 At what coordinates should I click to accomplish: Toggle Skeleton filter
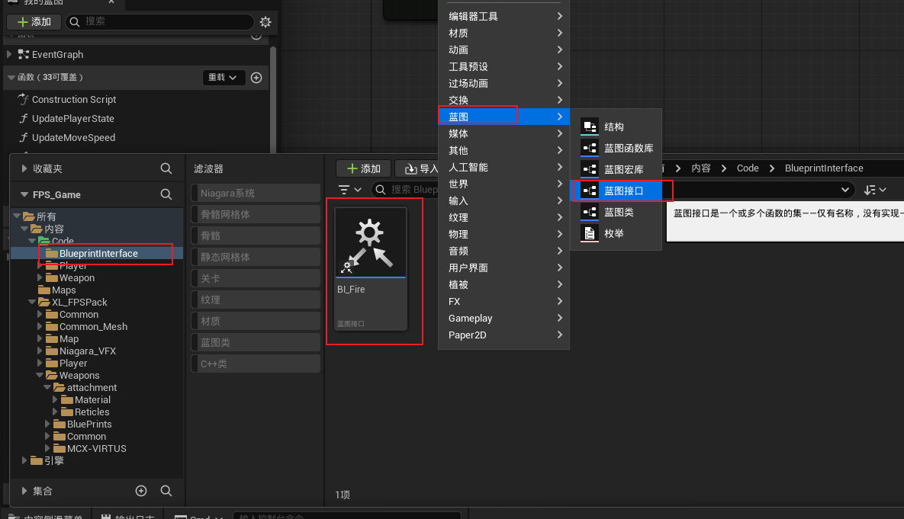point(256,235)
